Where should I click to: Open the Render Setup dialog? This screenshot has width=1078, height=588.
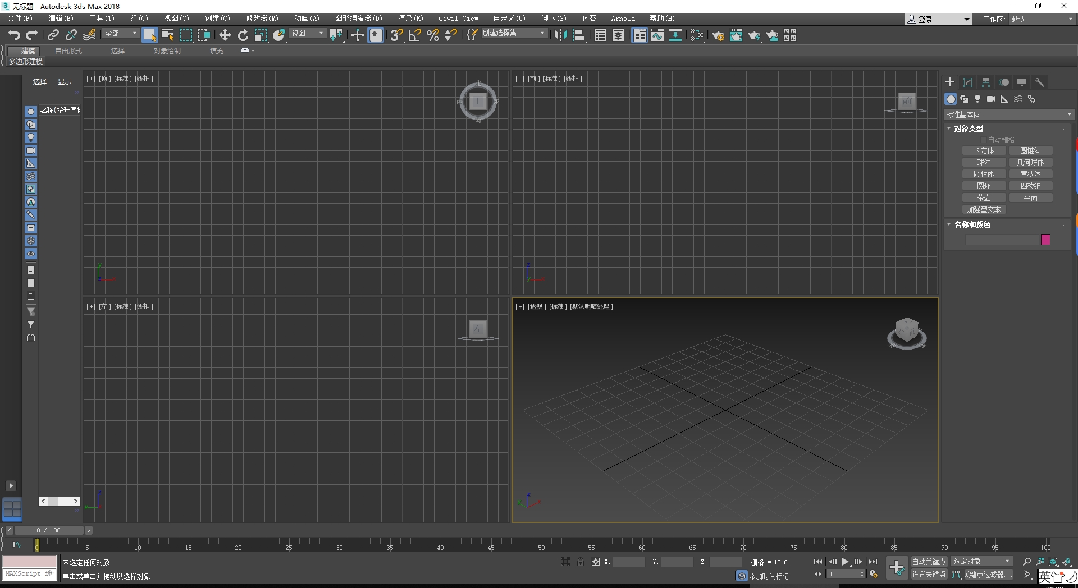click(x=718, y=35)
